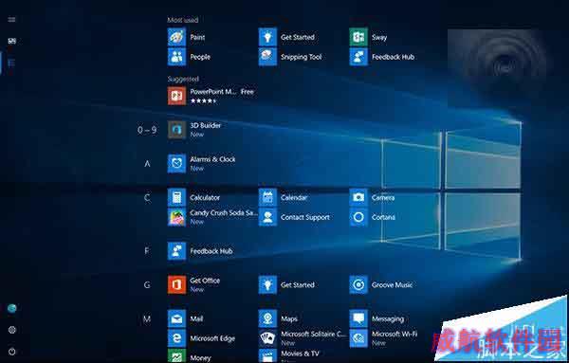The height and width of the screenshot is (363, 569).
Task: Open Settings gear in sidebar
Action: tap(12, 330)
